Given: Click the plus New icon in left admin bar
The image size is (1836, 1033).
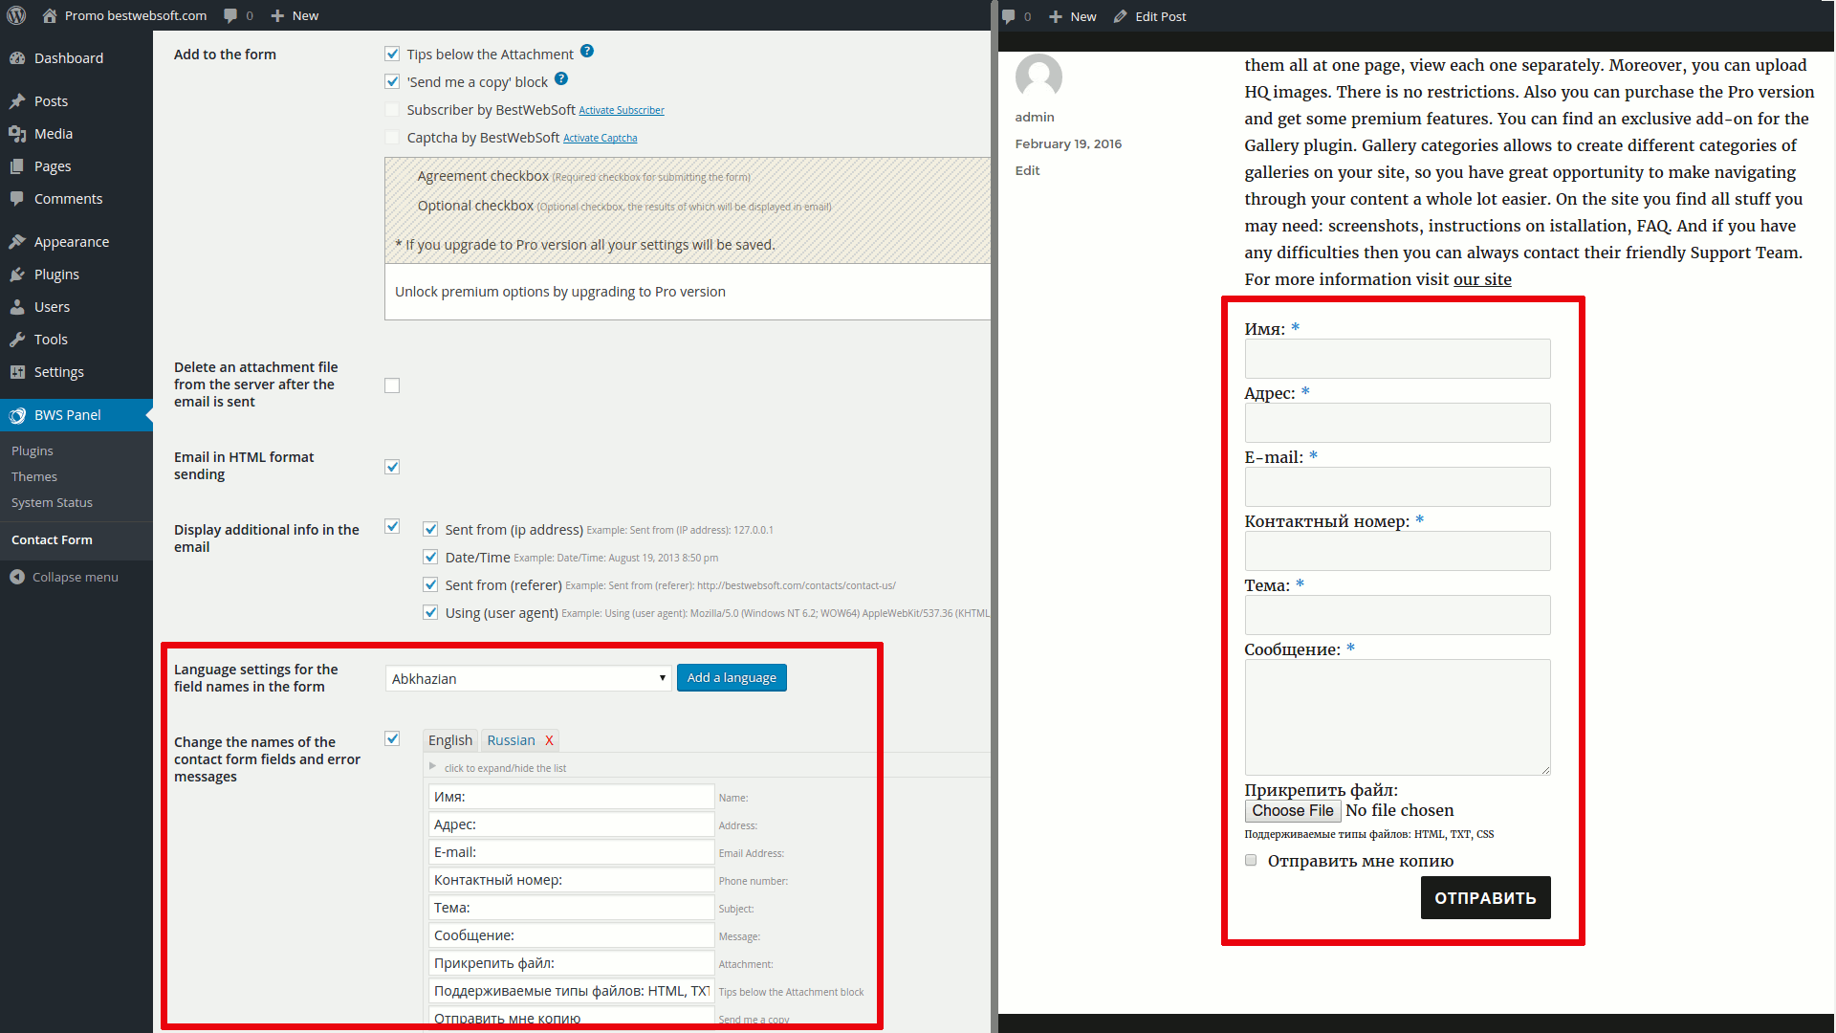Looking at the screenshot, I should [x=277, y=15].
